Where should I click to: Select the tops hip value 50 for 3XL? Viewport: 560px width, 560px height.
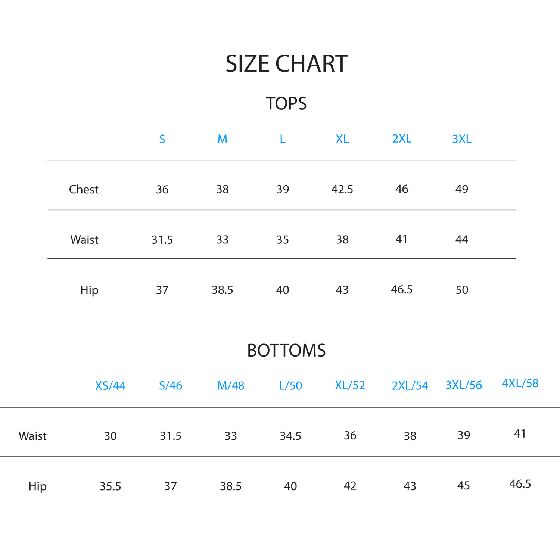click(462, 290)
